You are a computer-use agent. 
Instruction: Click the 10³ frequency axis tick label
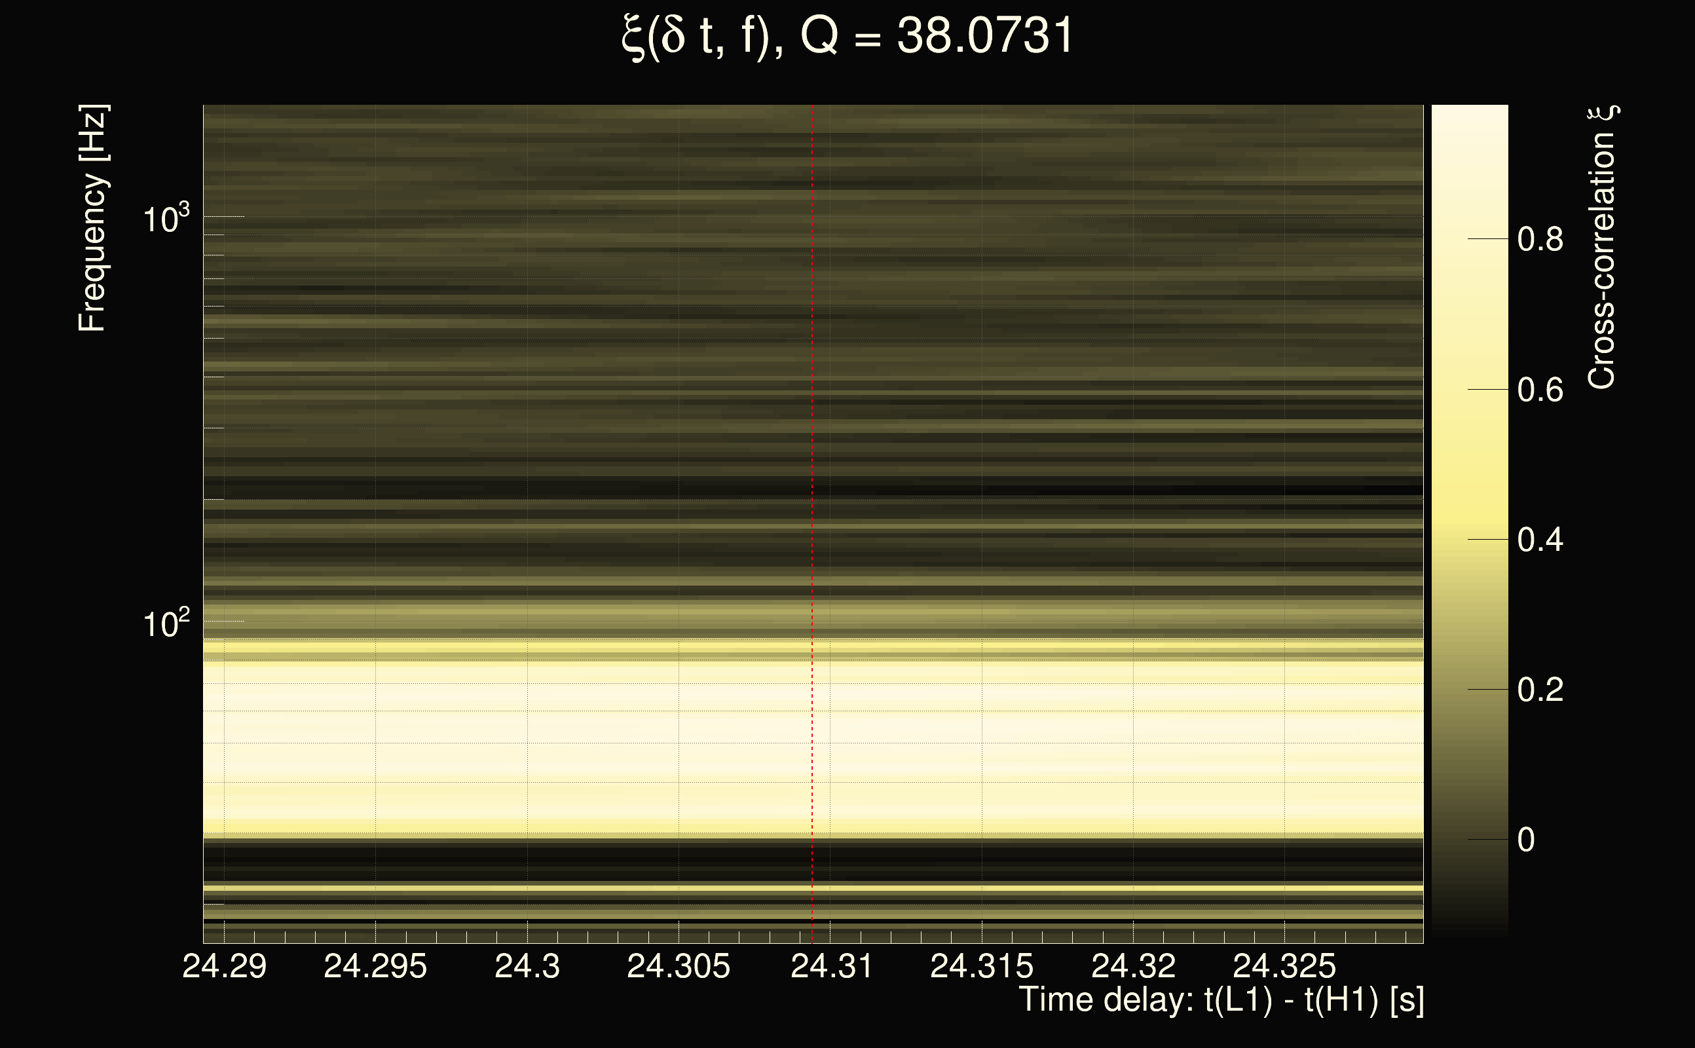(x=166, y=219)
